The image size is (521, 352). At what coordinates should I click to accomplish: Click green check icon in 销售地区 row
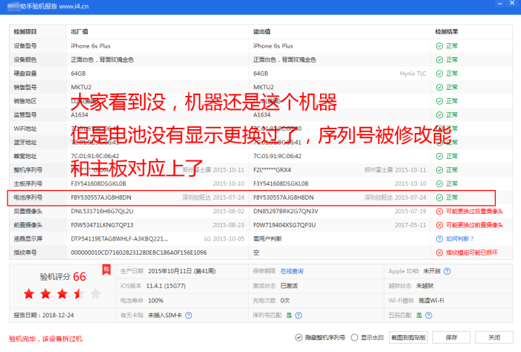[x=439, y=101]
